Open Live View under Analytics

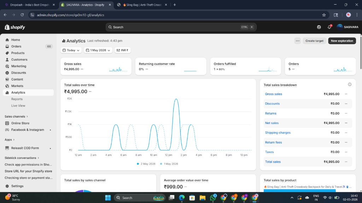click(18, 106)
